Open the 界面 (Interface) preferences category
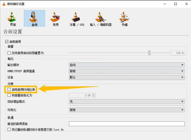 [x=12, y=18]
